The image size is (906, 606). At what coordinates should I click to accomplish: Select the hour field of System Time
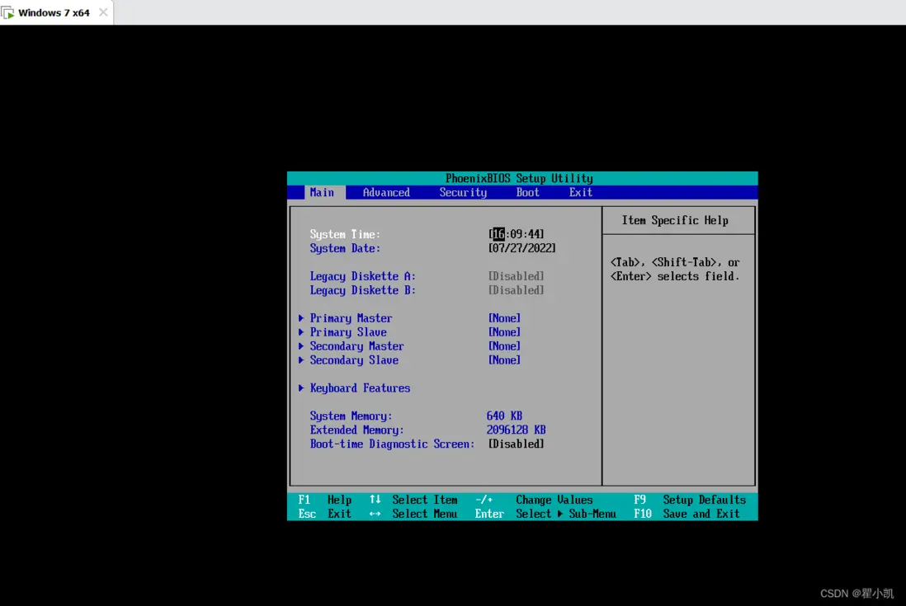pos(498,234)
